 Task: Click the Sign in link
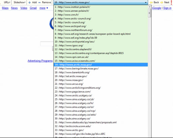click(167, 8)
